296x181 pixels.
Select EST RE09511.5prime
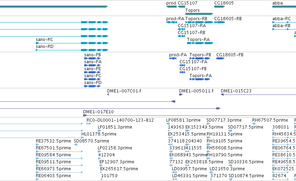click(x=59, y=165)
